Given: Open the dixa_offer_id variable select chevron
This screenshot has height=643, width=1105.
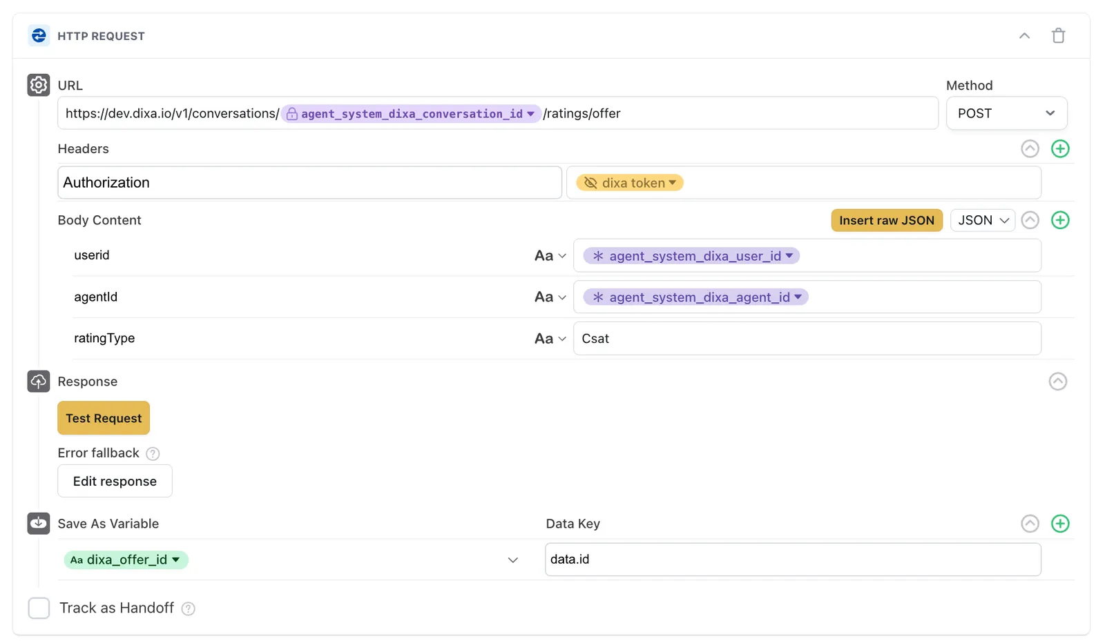Looking at the screenshot, I should click(512, 560).
